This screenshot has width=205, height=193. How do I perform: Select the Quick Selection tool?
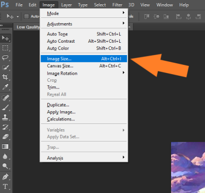pos(6,67)
